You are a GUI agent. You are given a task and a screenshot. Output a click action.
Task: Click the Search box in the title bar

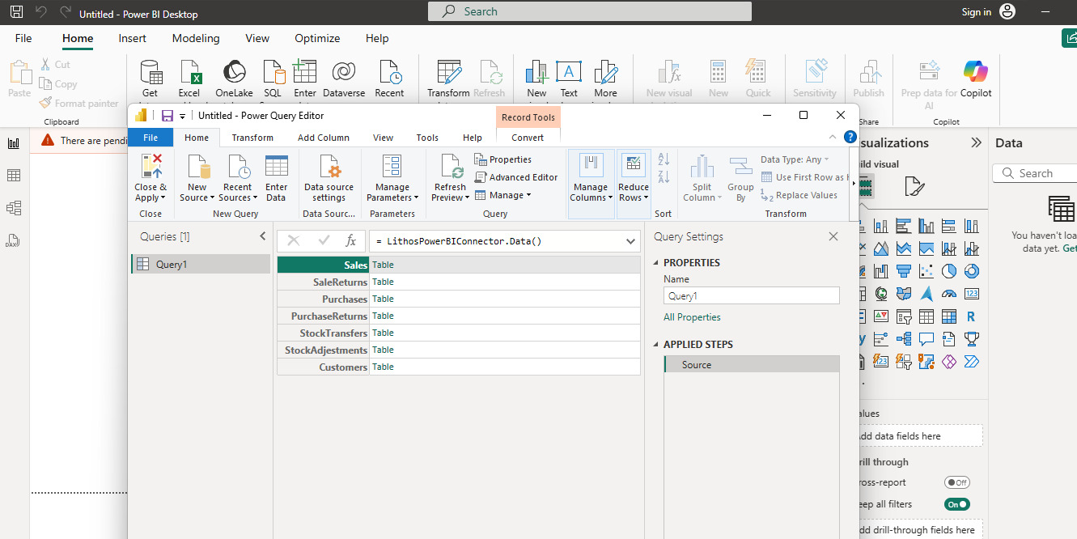(x=590, y=11)
